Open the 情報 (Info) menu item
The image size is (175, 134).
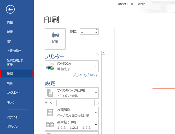click(10, 22)
